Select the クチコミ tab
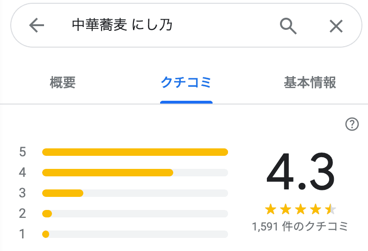This screenshot has height=251, width=368. point(186,83)
